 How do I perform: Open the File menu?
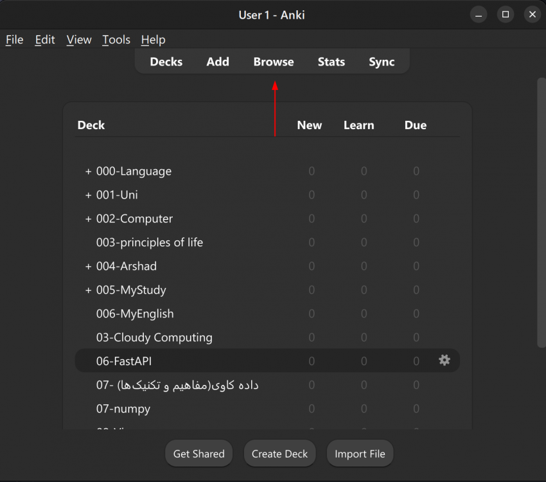click(14, 40)
